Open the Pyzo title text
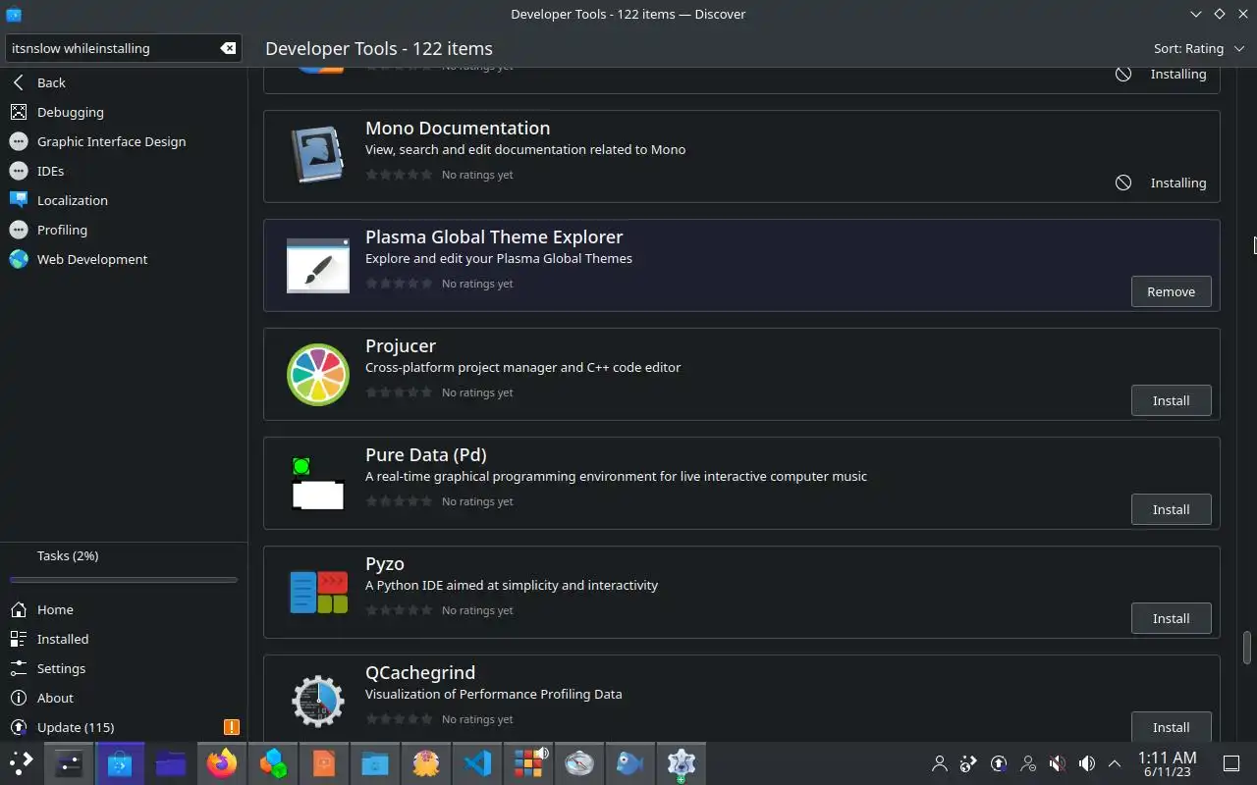The width and height of the screenshot is (1257, 785). [x=385, y=563]
